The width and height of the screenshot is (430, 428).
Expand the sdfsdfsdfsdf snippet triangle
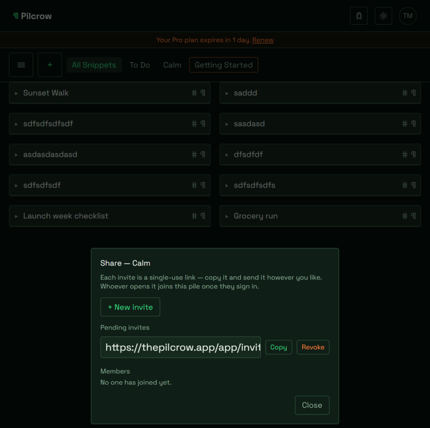(16, 124)
